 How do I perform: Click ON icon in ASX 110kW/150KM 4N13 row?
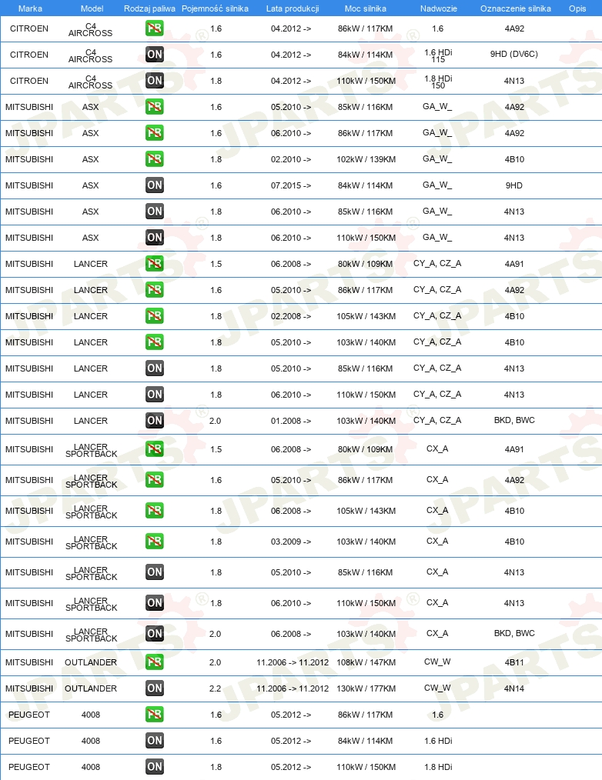155,237
